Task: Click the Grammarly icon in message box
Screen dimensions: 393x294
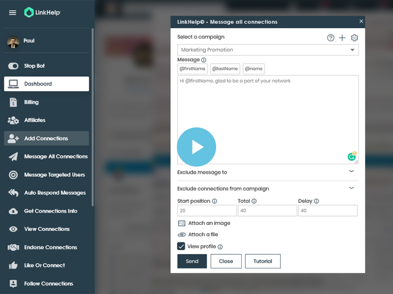Action: [352, 156]
